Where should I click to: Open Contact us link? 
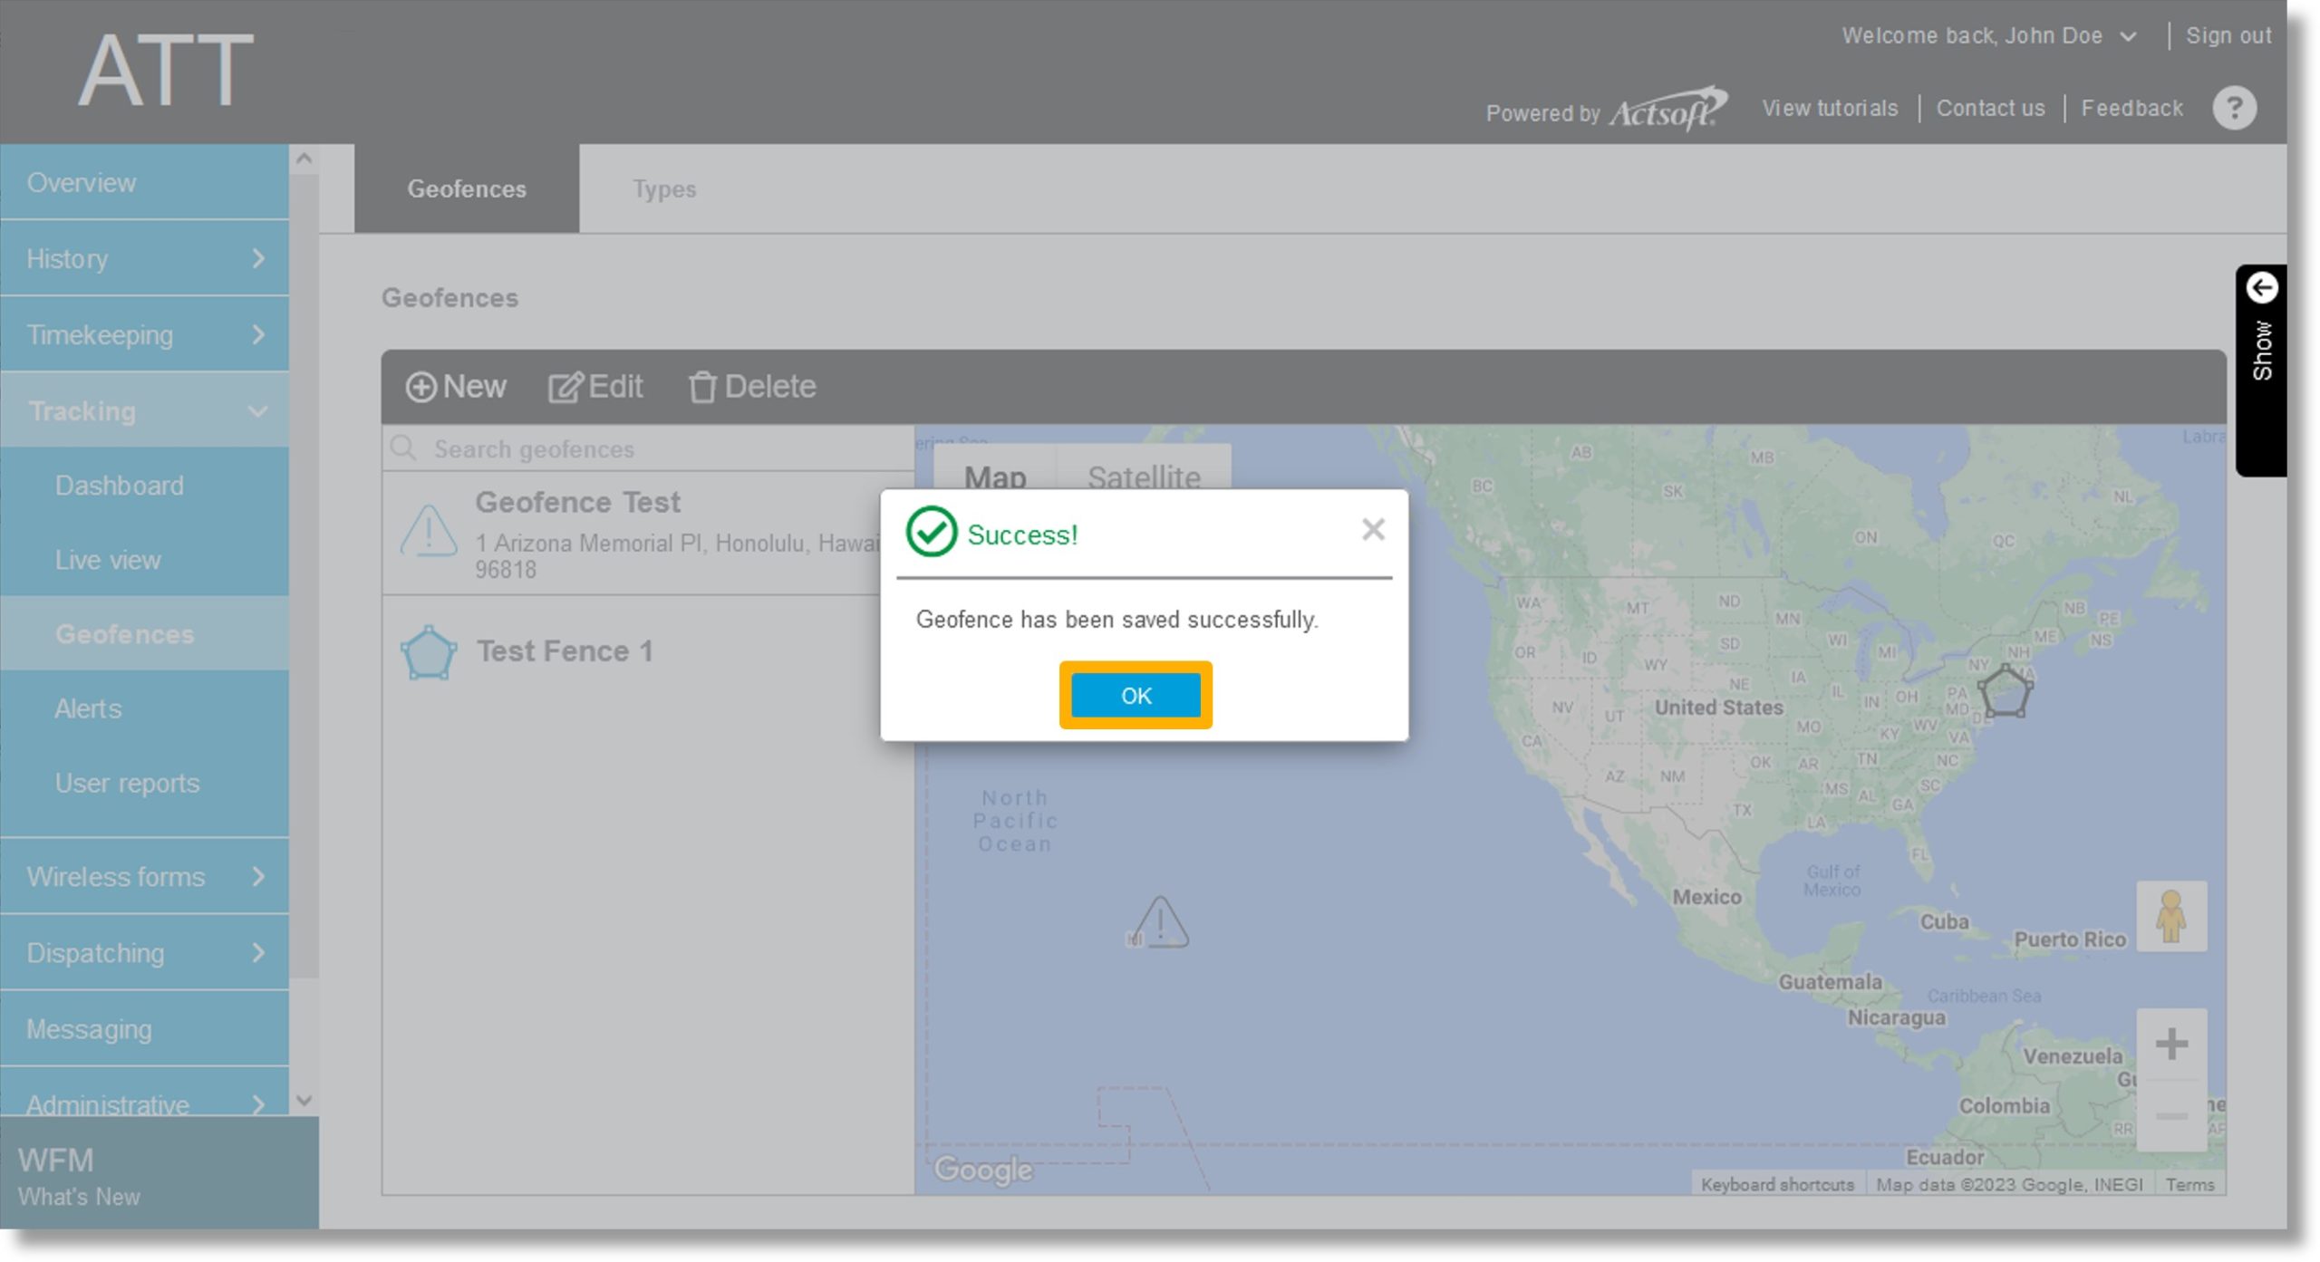tap(1990, 109)
